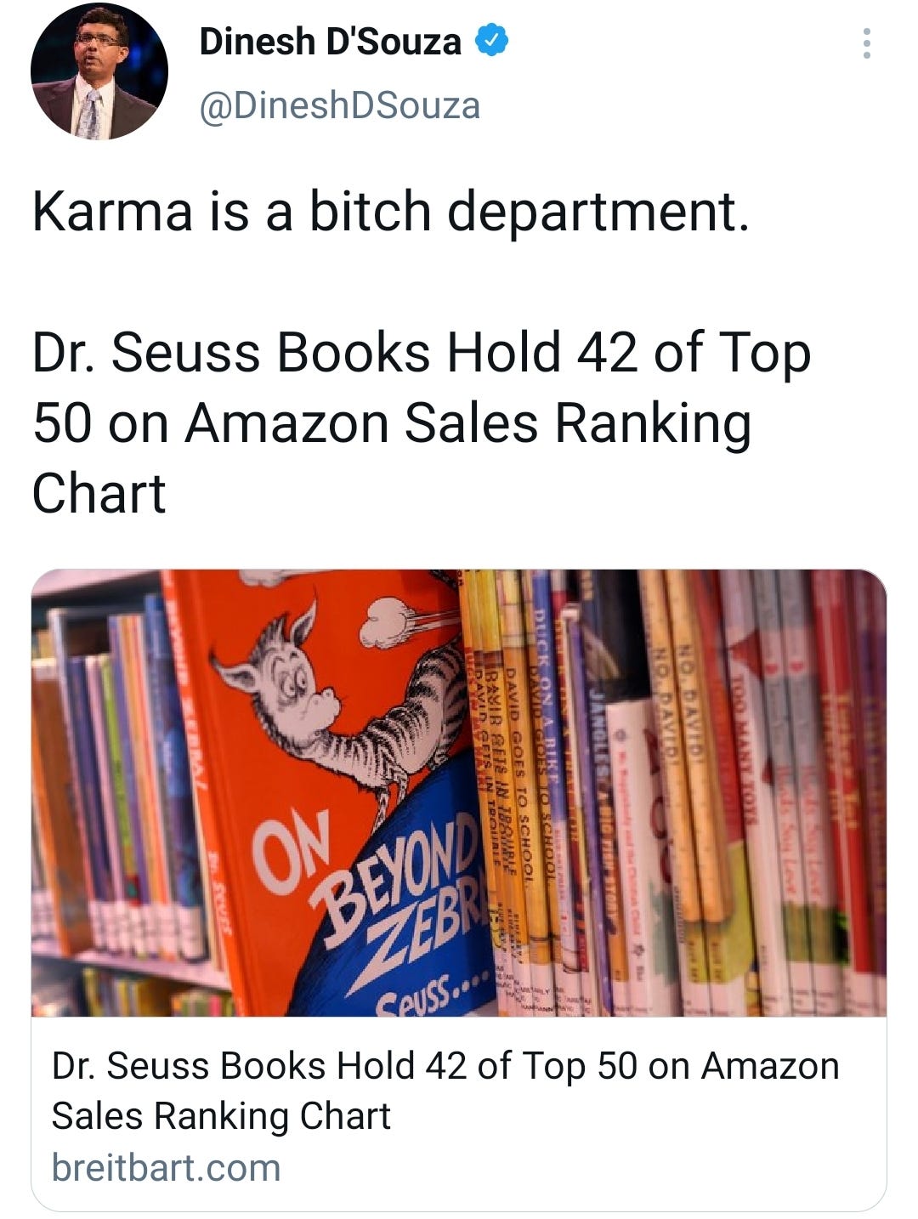Open Dinesh D'Souza's profile picture

point(99,72)
